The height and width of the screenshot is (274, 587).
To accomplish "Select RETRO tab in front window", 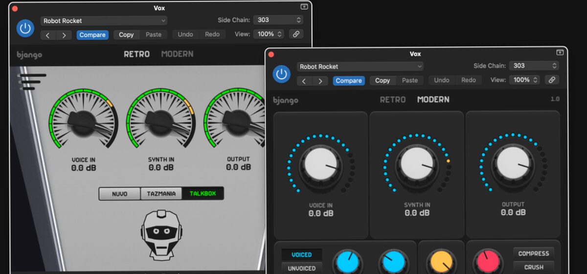I will pyautogui.click(x=393, y=100).
